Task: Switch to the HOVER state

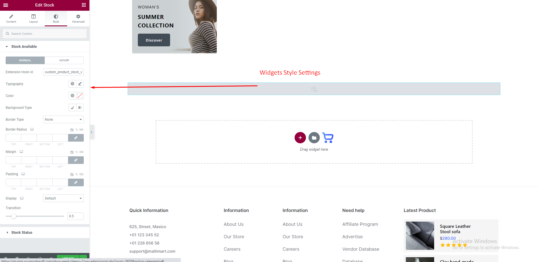Action: click(x=64, y=60)
